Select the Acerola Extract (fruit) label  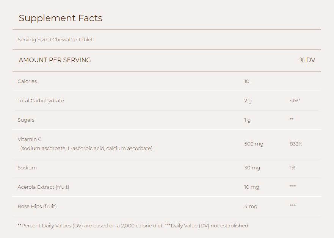click(x=44, y=187)
